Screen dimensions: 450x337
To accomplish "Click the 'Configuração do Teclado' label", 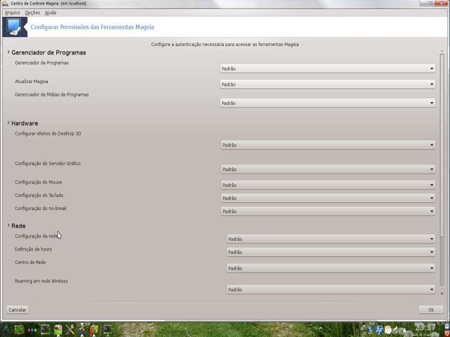I will tap(39, 195).
